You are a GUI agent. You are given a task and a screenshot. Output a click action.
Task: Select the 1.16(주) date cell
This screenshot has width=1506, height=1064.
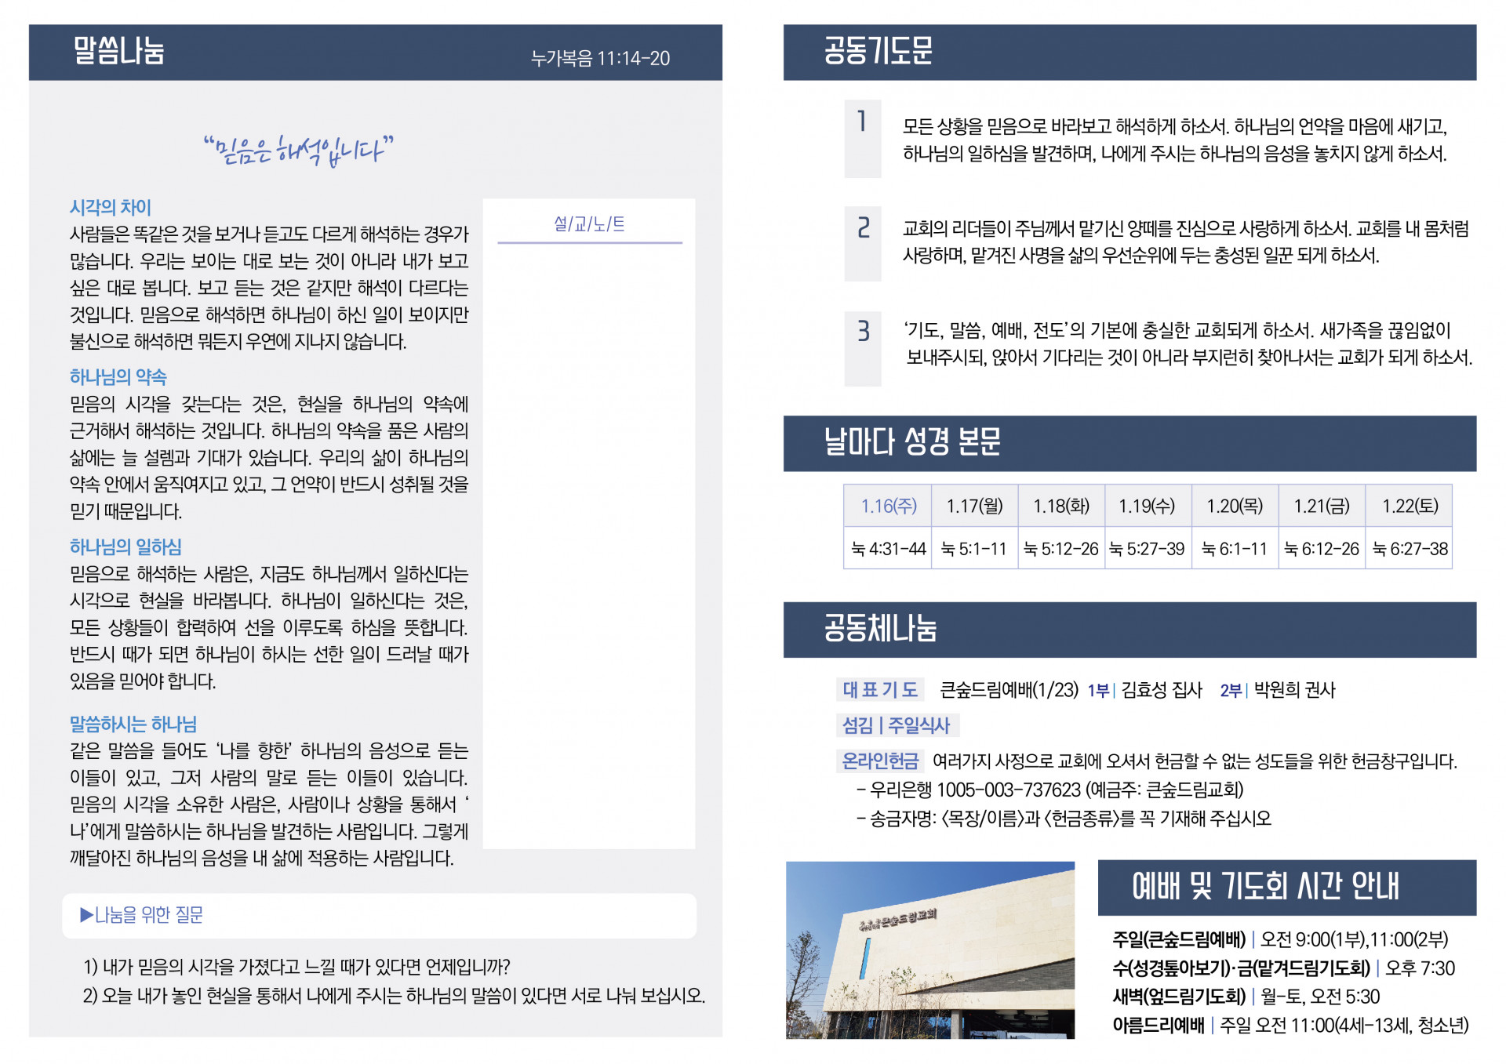coord(888,506)
